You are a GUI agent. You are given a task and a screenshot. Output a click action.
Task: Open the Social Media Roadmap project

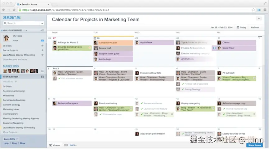[14, 100]
